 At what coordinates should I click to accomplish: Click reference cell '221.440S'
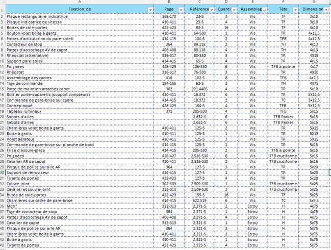[x=200, y=89]
